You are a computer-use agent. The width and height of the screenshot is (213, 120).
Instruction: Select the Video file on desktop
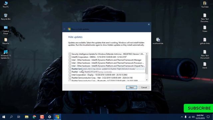pos(205,29)
